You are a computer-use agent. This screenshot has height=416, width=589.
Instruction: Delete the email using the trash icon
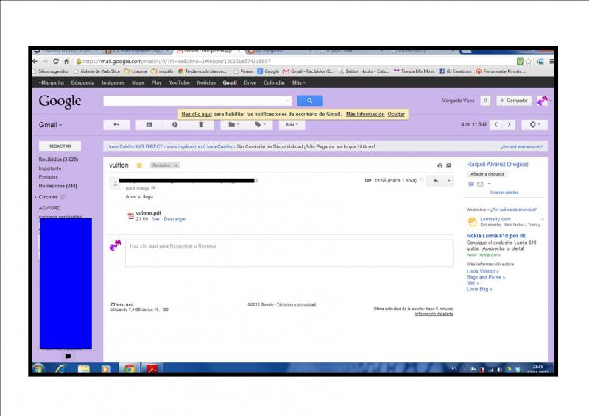(201, 124)
